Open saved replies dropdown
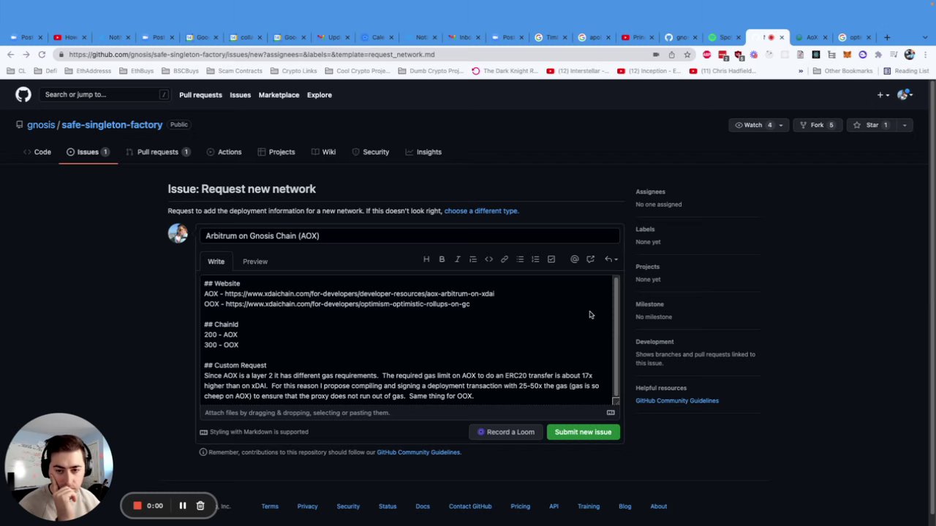This screenshot has width=936, height=526. pyautogui.click(x=611, y=259)
